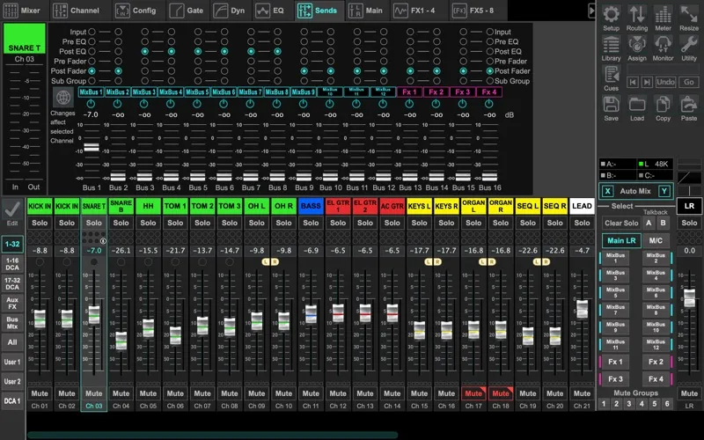Select the 1-16 DCA layer button
Image resolution: width=704 pixels, height=440 pixels.
tap(12, 265)
